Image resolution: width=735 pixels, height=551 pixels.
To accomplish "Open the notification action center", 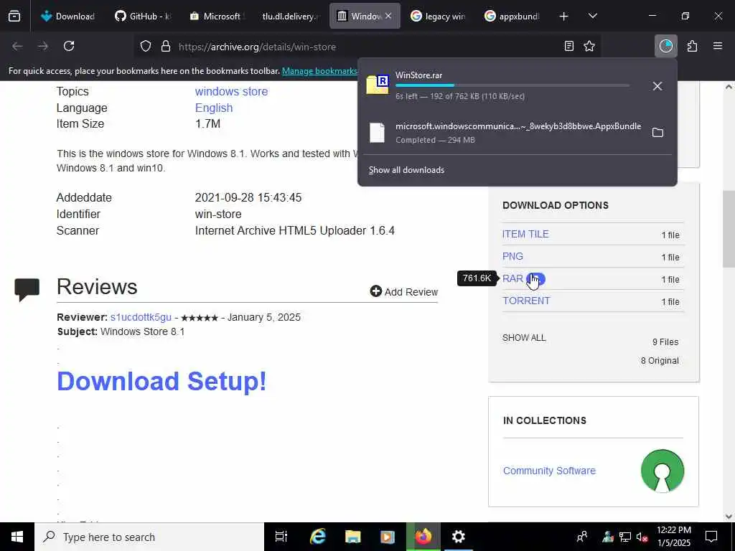I will point(711,537).
